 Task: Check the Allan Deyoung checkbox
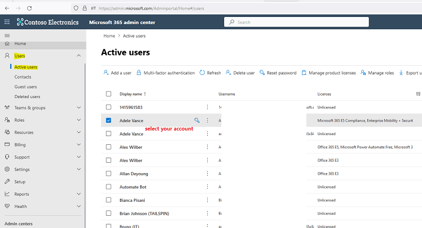tap(108, 174)
